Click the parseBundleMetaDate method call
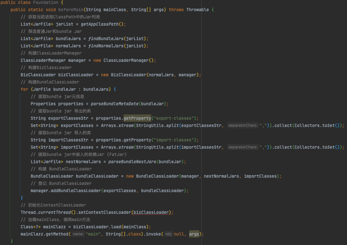Screen dimensions: 347x245 pos(115,104)
